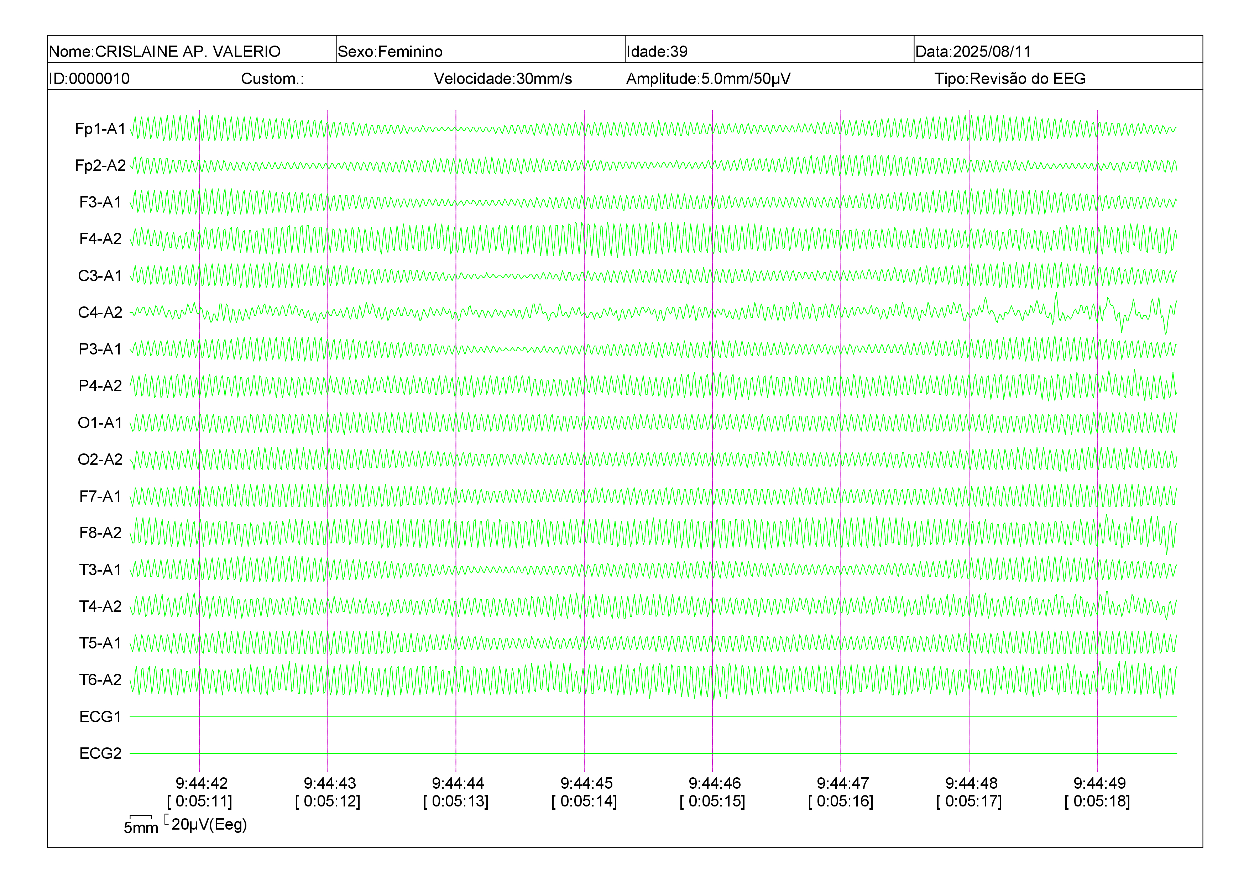Image resolution: width=1249 pixels, height=883 pixels.
Task: Select the C3-A1 channel label
Action: point(100,276)
